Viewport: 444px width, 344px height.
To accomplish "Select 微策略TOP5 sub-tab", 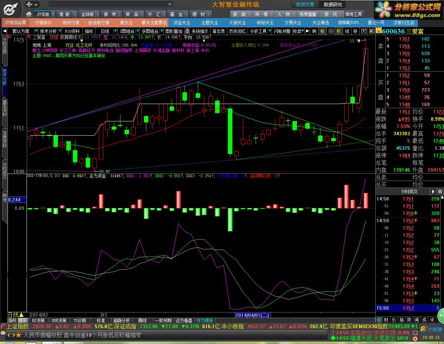I will pos(348,23).
